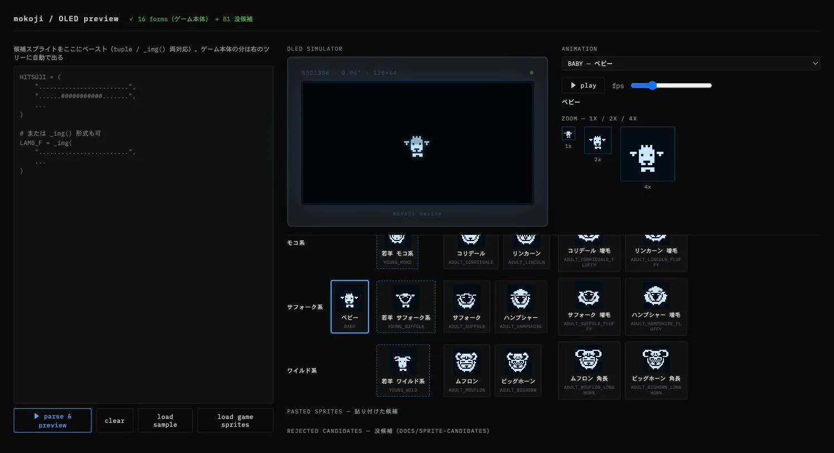Focus the sprite paste text area
Viewport: 834px width, 453px height.
pos(144,234)
